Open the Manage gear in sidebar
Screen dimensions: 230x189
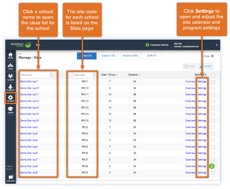click(10, 98)
